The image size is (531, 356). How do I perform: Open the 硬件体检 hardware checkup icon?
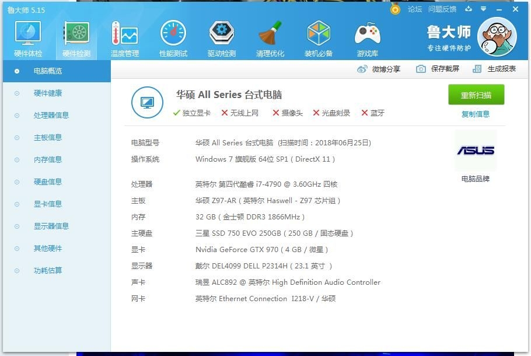click(28, 39)
